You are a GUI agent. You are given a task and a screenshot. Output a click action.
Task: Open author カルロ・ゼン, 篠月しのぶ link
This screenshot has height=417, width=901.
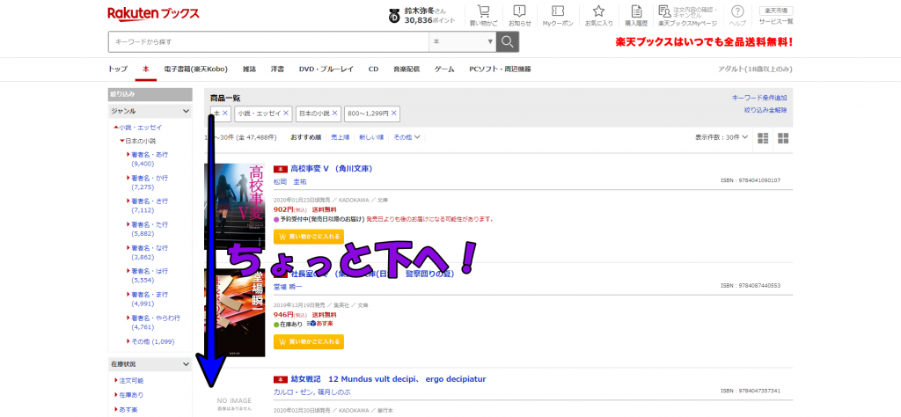(312, 391)
